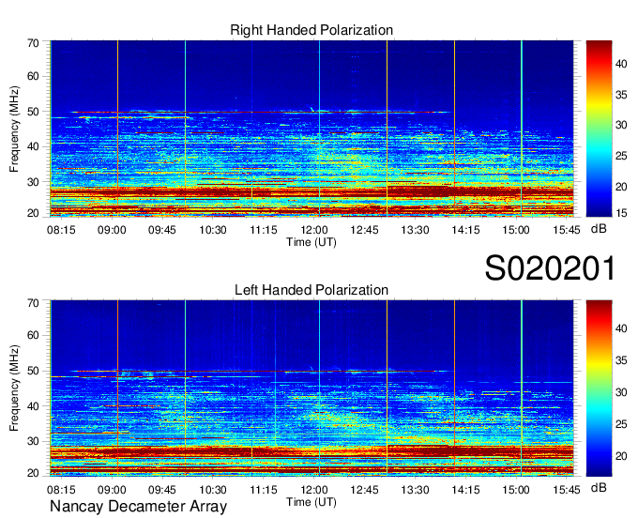This screenshot has width=638, height=518.
Task: Click the Left Handed Polarization spectrogram image
Action: [311, 388]
